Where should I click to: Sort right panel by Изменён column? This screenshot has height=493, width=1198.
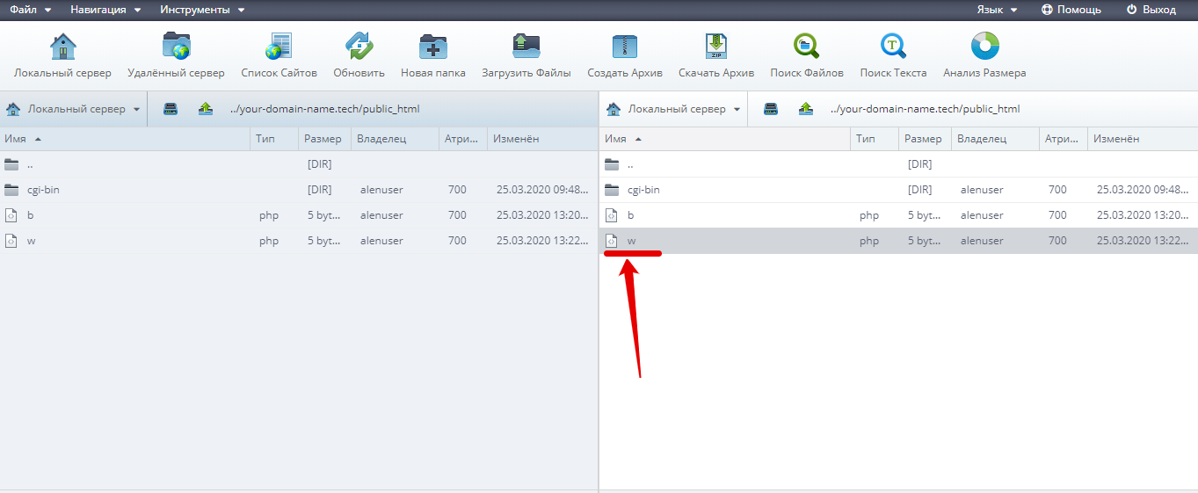(1143, 139)
